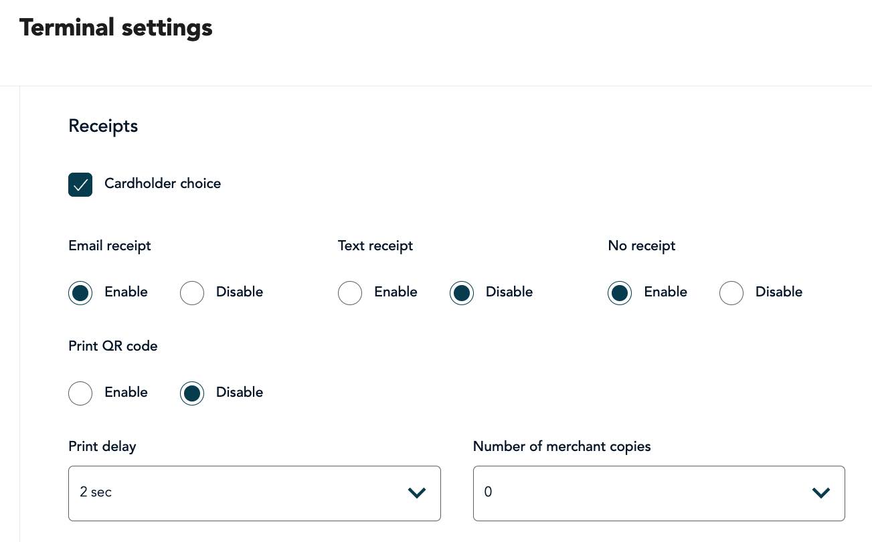
Task: Open Number of merchant copies dropdown
Action: (659, 493)
